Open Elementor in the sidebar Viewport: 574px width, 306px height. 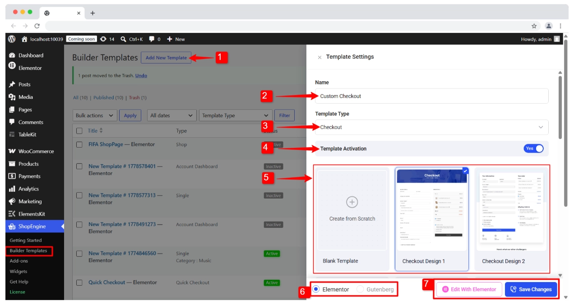30,68
